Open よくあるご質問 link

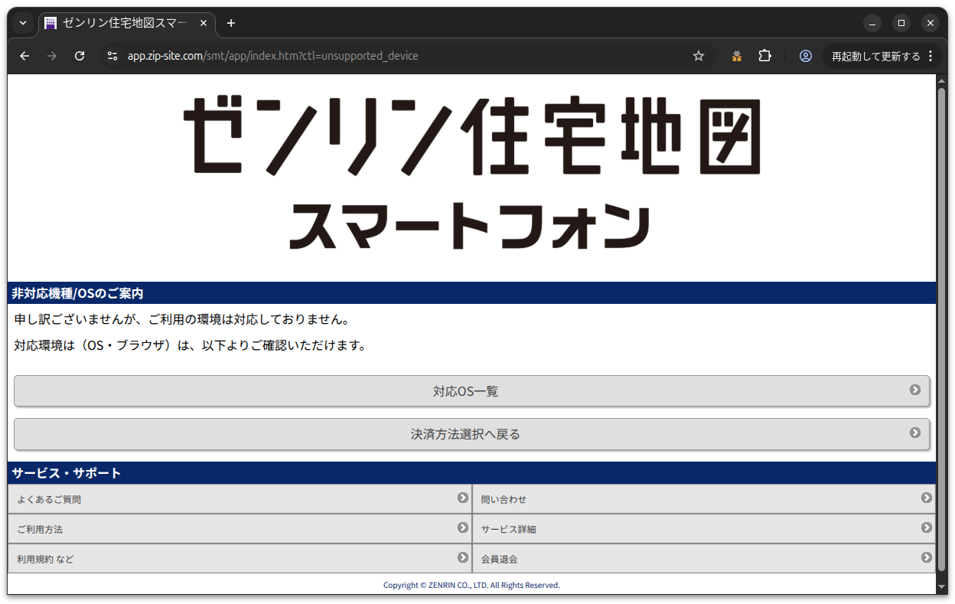point(240,499)
